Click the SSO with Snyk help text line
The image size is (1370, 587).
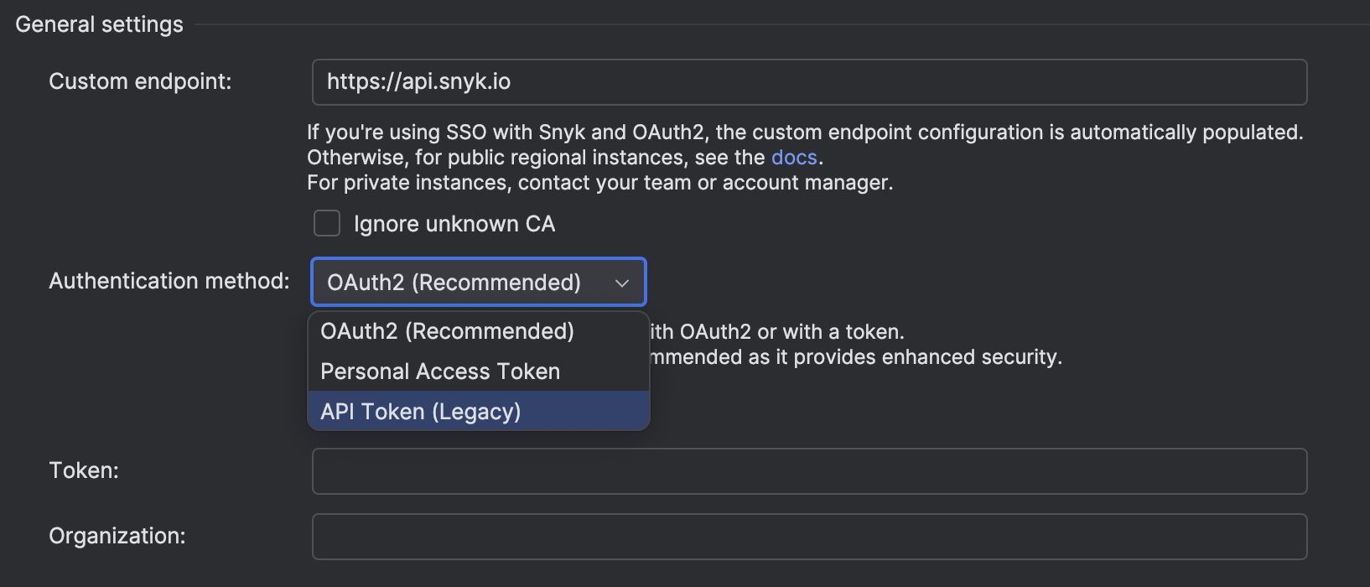click(x=805, y=132)
